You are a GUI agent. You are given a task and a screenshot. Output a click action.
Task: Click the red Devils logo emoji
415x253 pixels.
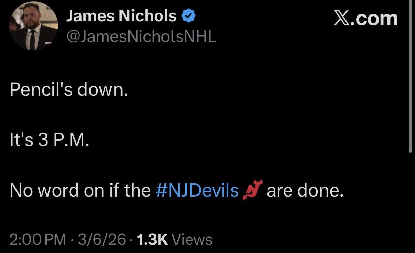(253, 190)
